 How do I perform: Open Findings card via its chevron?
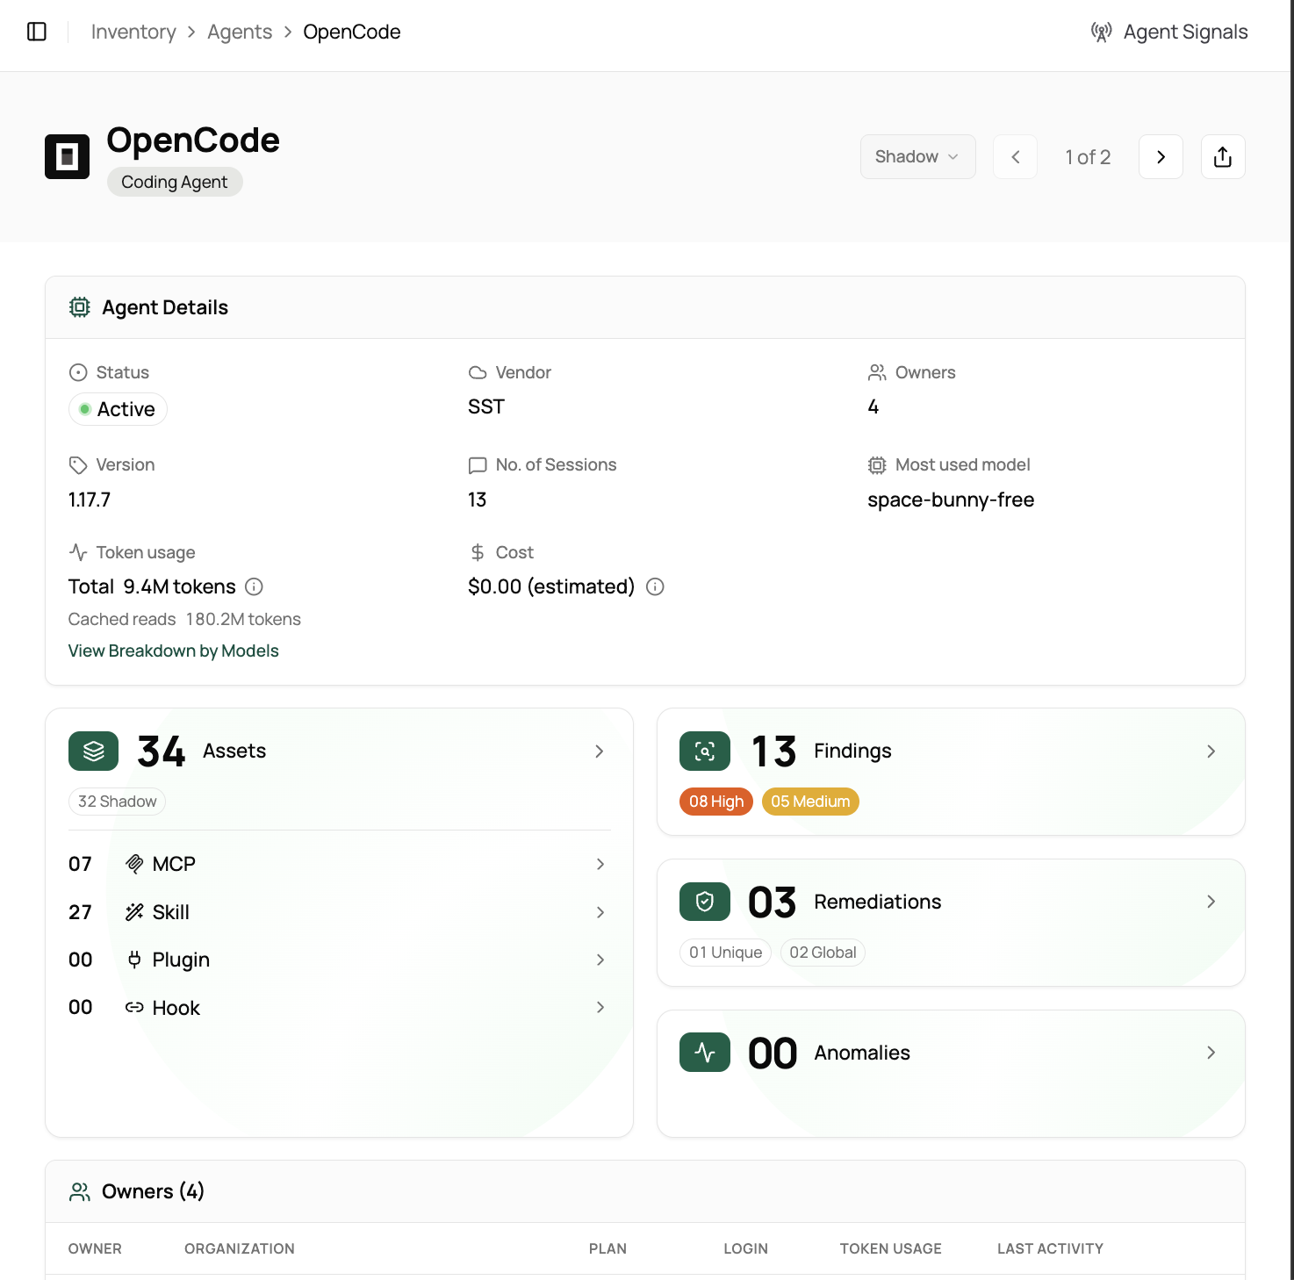[1211, 751]
